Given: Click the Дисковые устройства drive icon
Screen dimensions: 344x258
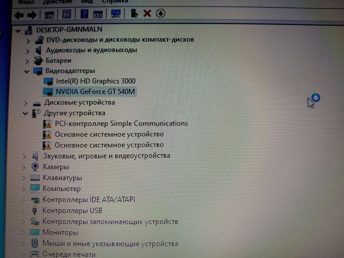Looking at the screenshot, I should tap(37, 103).
